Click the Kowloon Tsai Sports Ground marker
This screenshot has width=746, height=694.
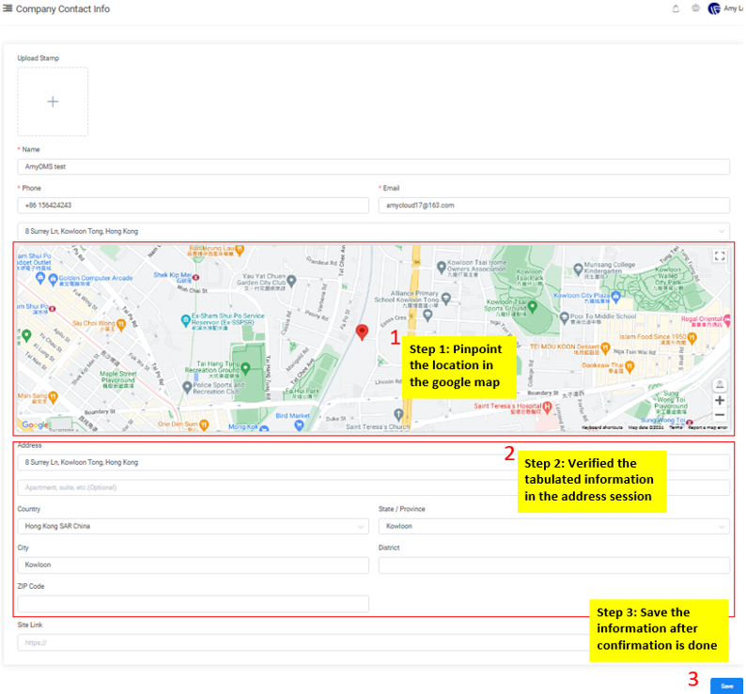[533, 307]
